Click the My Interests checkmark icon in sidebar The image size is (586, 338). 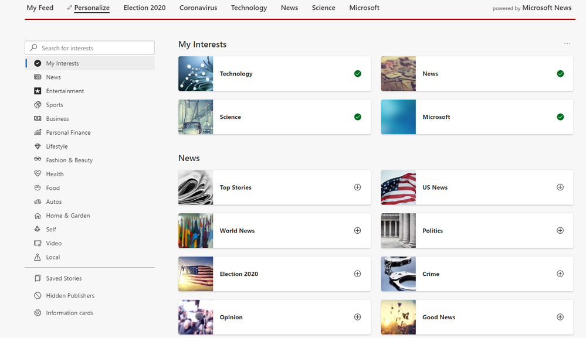click(x=38, y=63)
